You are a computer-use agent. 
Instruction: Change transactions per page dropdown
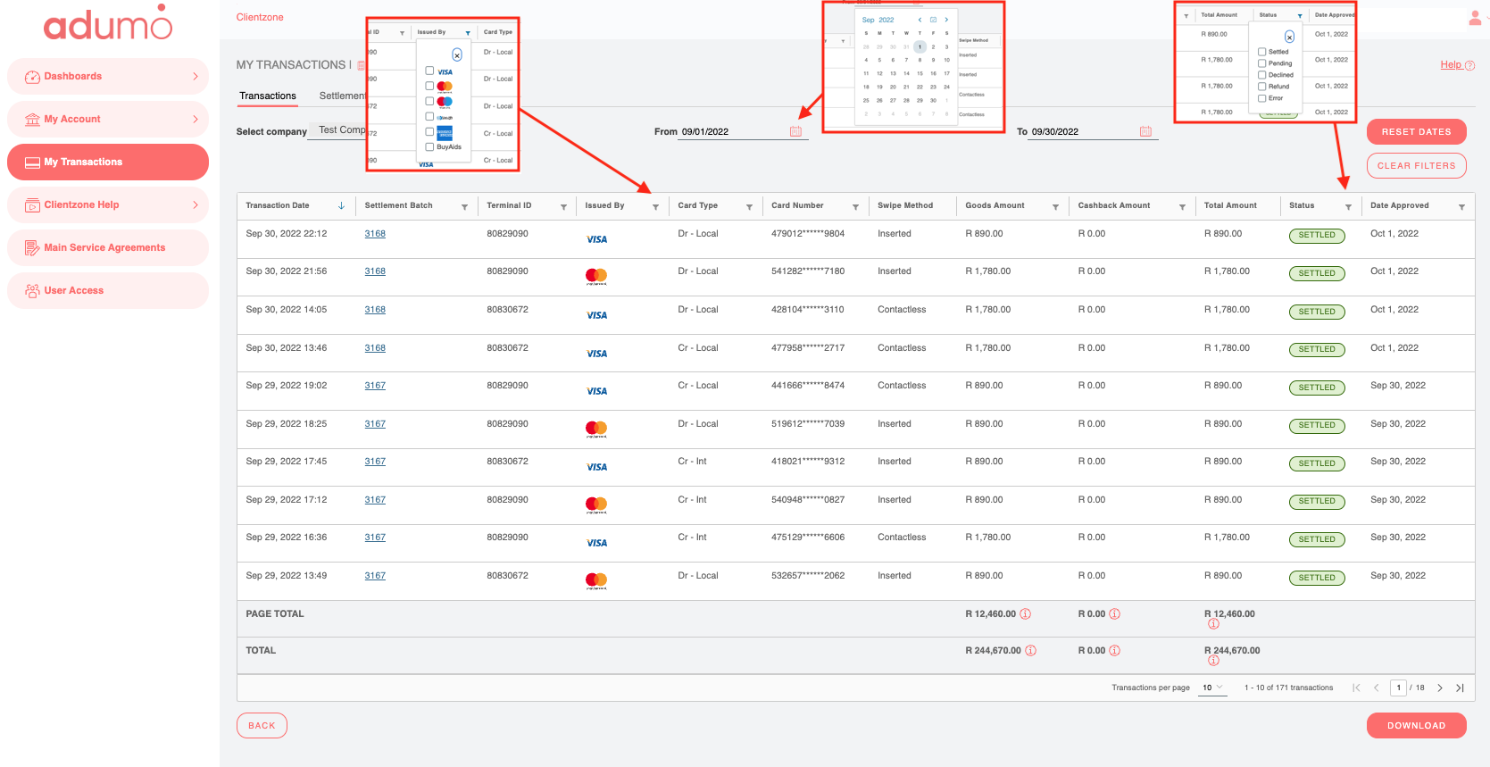[x=1212, y=688]
